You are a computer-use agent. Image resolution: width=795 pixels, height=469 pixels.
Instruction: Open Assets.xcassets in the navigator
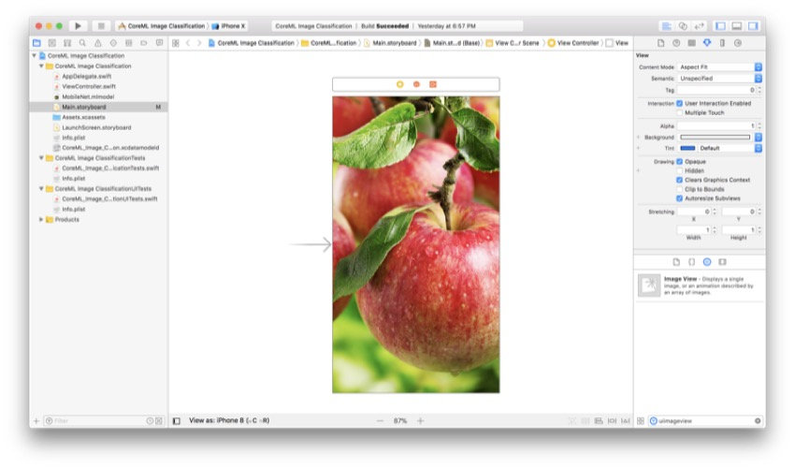(x=83, y=117)
